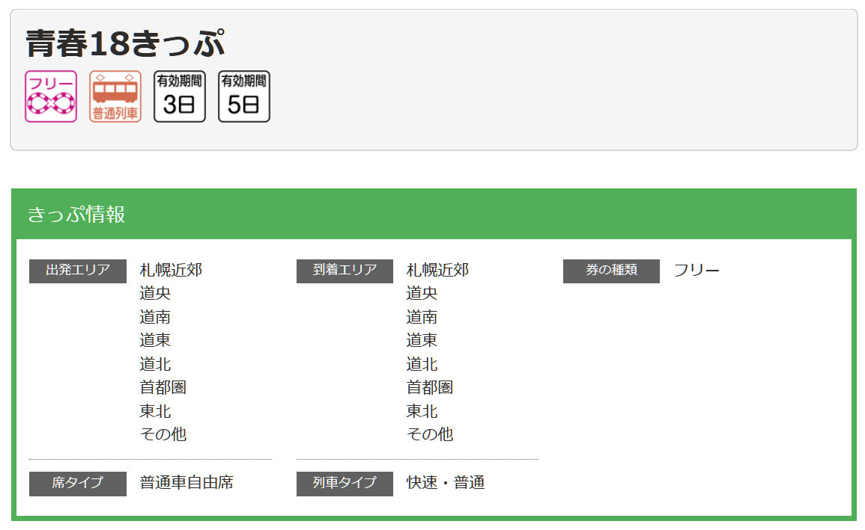Image resolution: width=865 pixels, height=530 pixels.
Task: Click the 有効期間3日 validity icon
Action: 179,96
